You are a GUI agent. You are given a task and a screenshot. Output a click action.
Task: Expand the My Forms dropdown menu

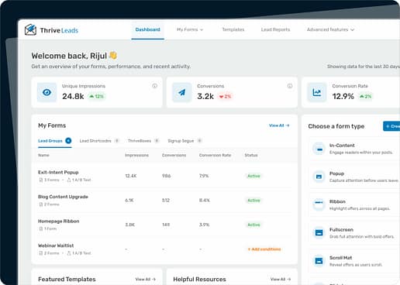pos(190,29)
